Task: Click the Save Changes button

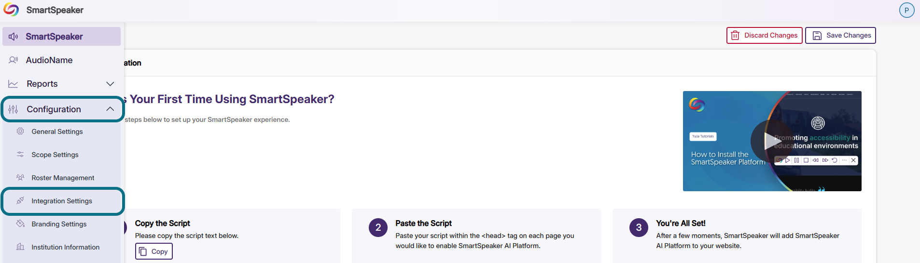Action: pyautogui.click(x=840, y=35)
